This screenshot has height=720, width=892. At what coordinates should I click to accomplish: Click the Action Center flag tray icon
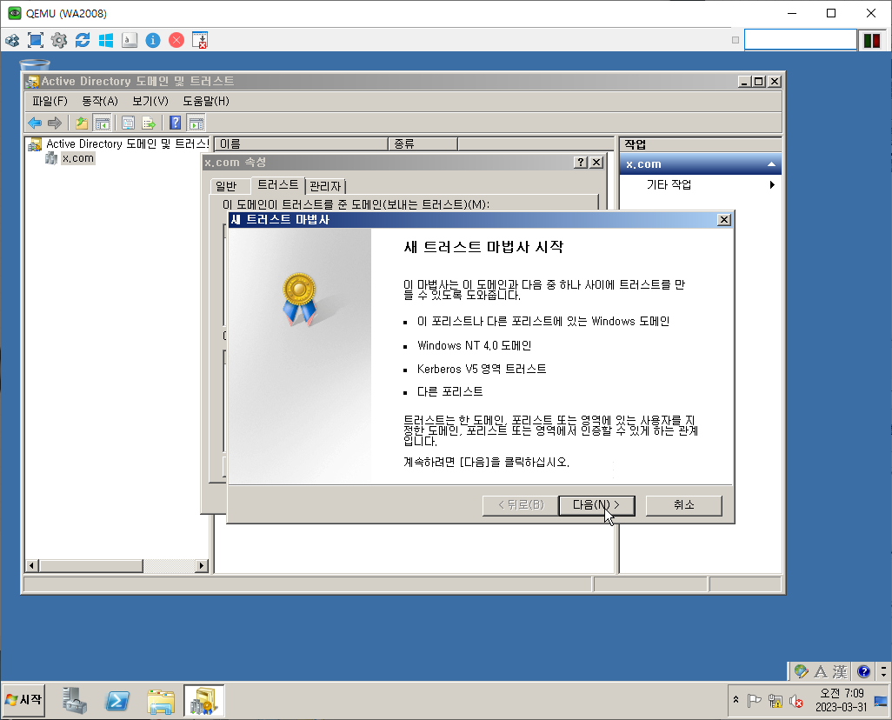click(755, 701)
